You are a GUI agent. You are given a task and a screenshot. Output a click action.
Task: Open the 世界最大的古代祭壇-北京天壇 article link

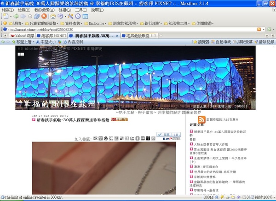(x=215, y=171)
